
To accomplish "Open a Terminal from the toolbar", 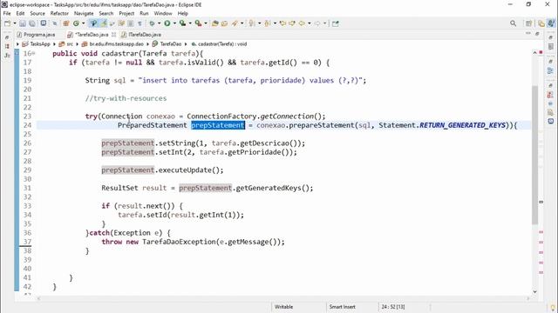I will [x=44, y=23].
